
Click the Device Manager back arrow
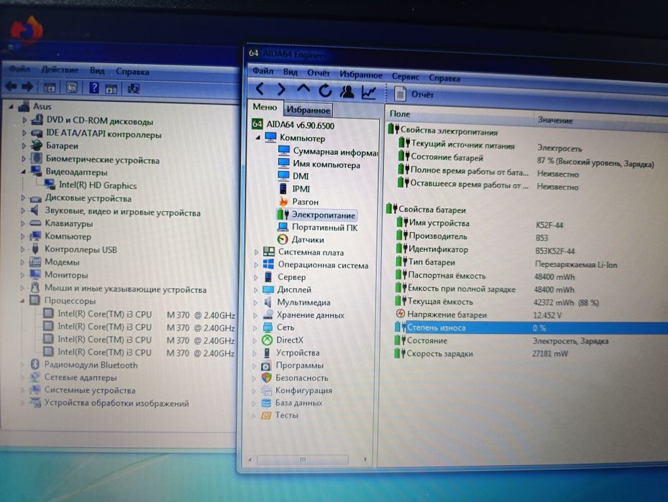11,86
